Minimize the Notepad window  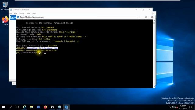pos(136,9)
